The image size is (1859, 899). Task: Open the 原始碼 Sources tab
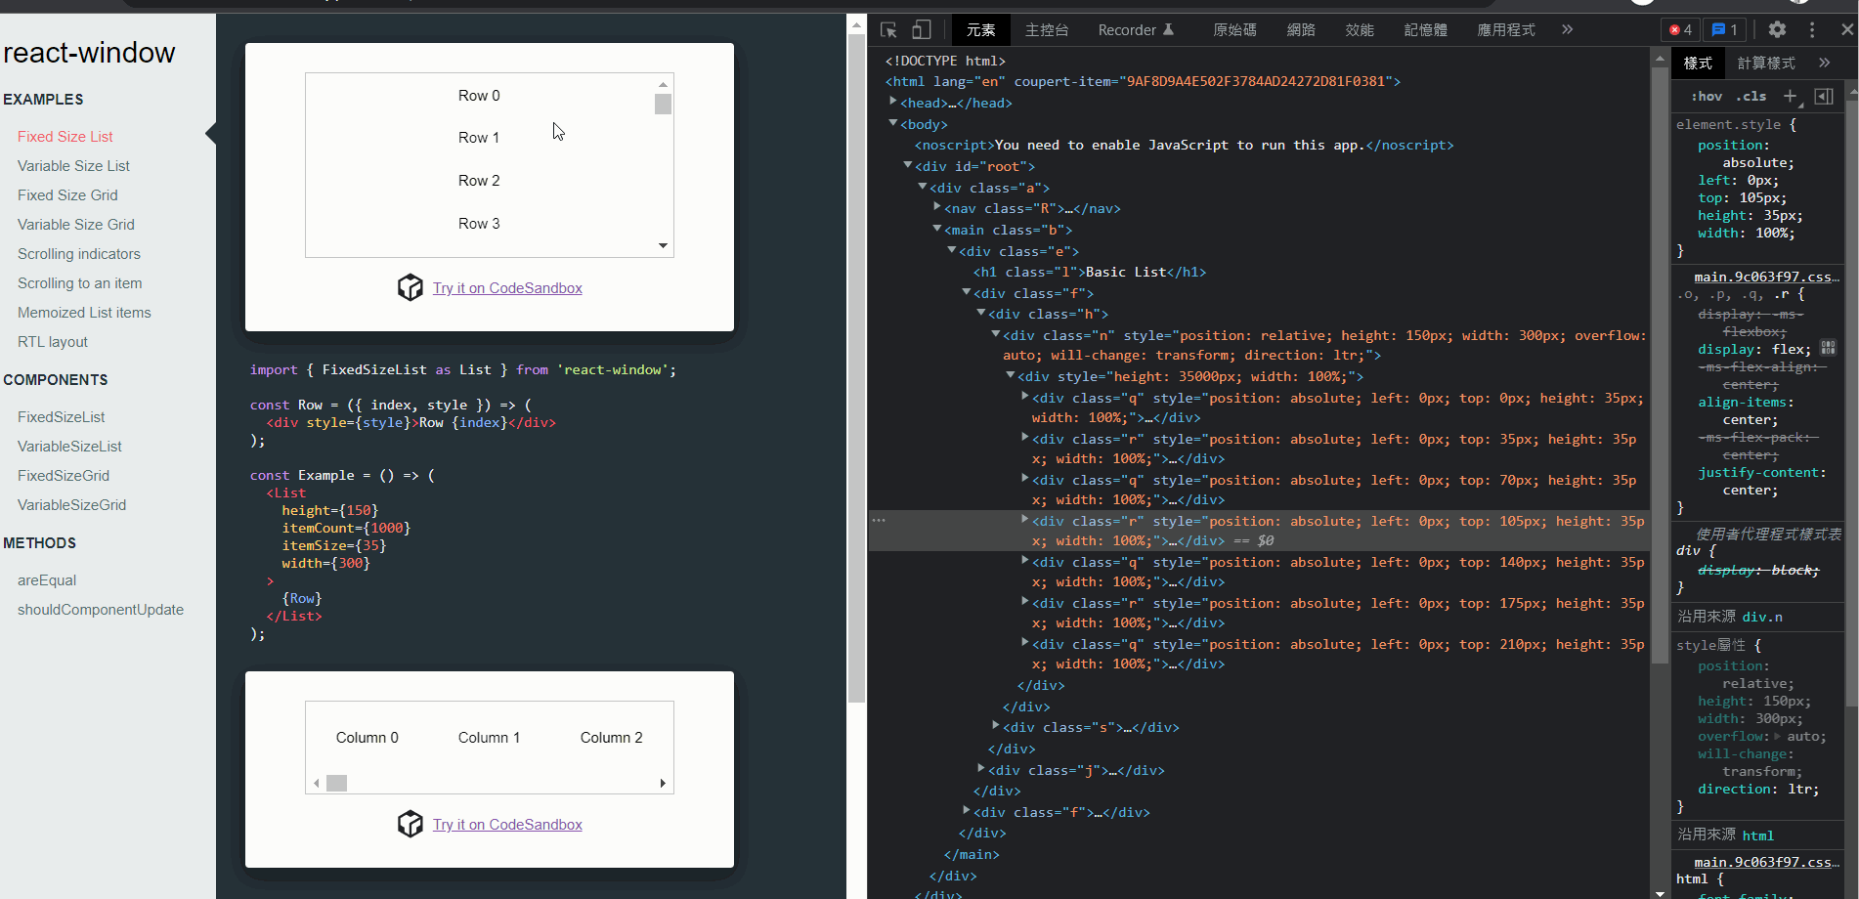tap(1235, 30)
